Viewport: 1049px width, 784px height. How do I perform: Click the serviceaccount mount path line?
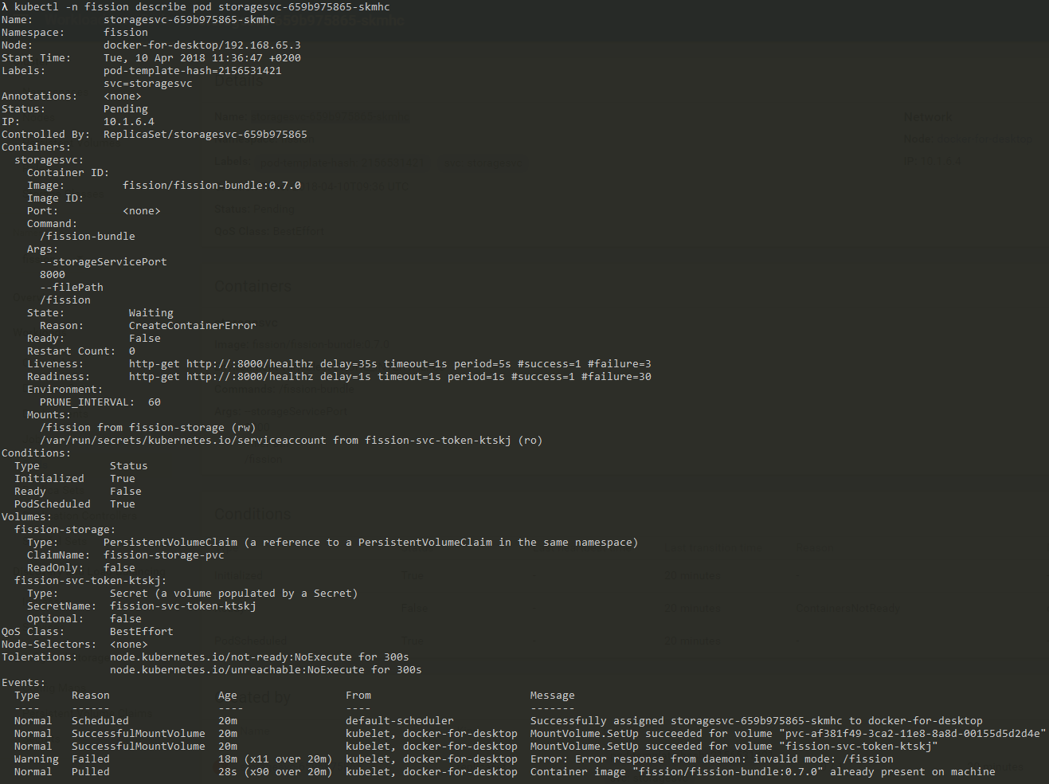pos(292,440)
